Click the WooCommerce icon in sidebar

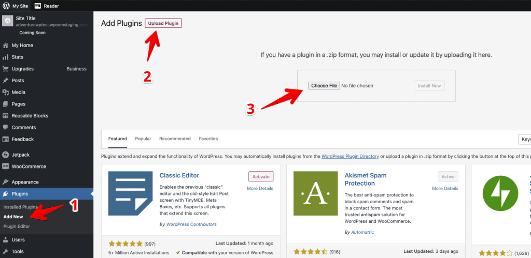[x=5, y=166]
